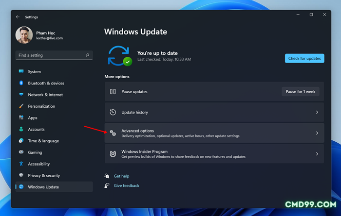Click the Network wifi icon
The image size is (341, 216).
pos(21,95)
